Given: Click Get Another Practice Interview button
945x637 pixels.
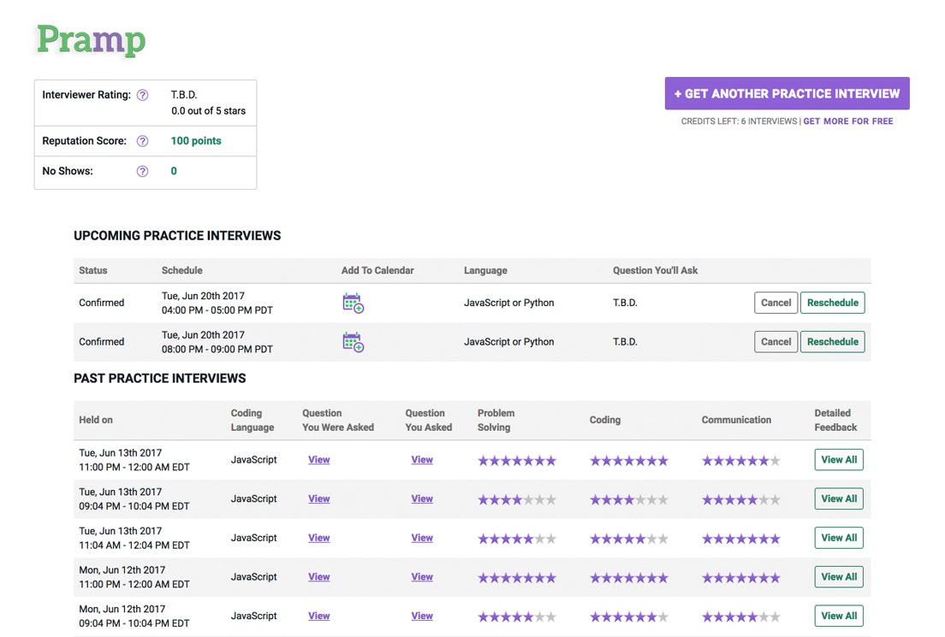Looking at the screenshot, I should coord(787,94).
